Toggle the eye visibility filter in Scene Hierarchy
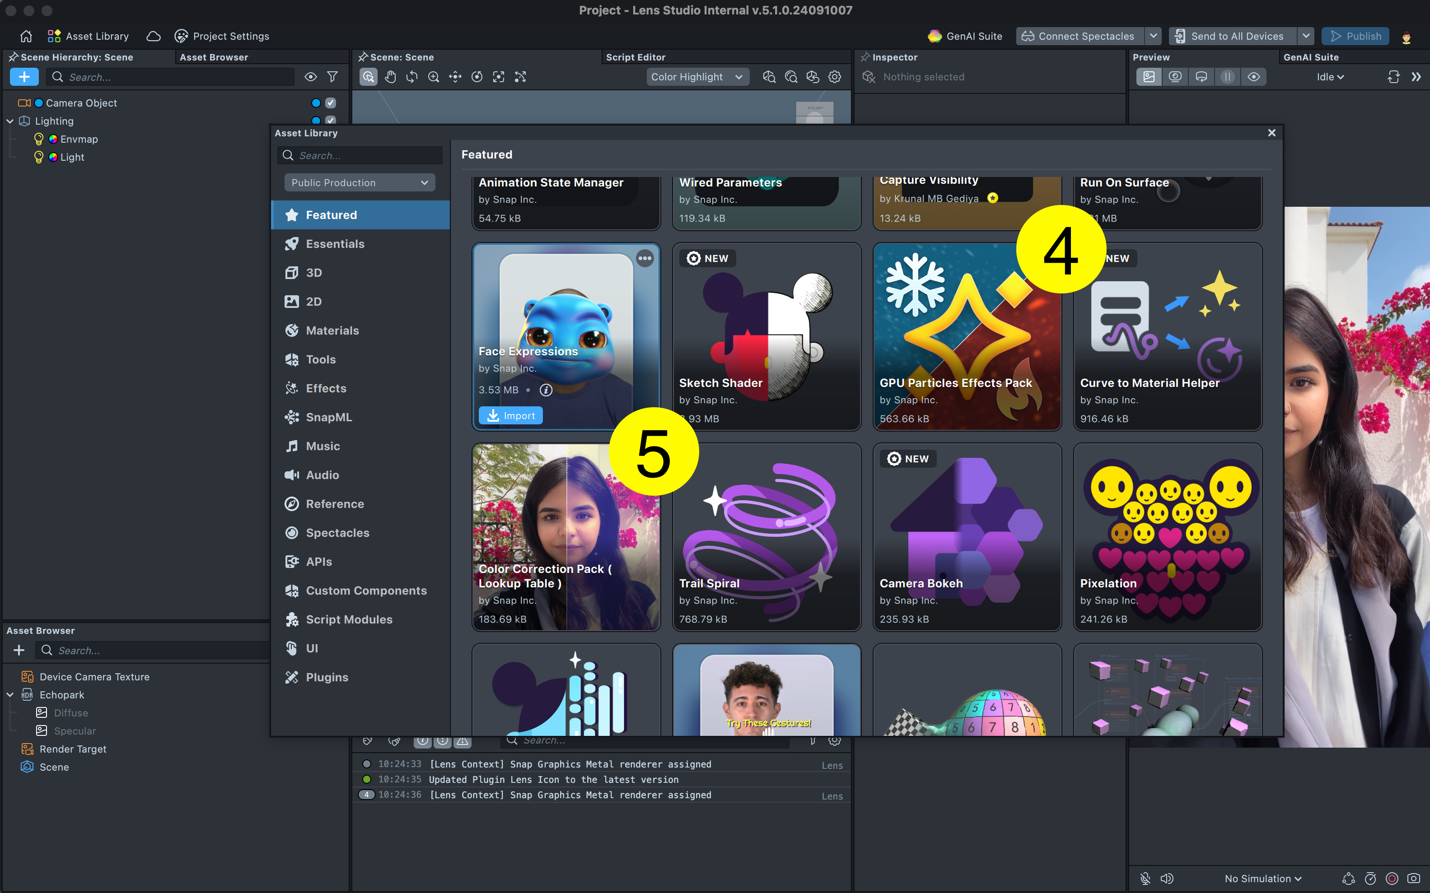1430x893 pixels. click(310, 77)
